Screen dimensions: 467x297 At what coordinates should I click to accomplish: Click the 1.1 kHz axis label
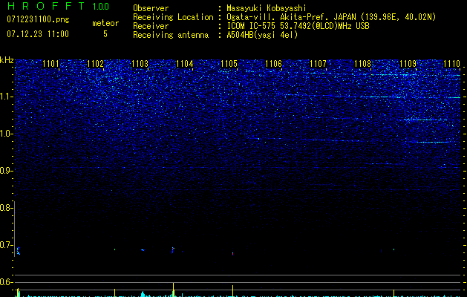(x=7, y=97)
